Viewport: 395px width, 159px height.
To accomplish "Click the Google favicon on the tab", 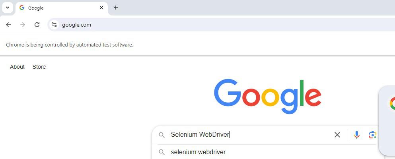I will tap(21, 8).
